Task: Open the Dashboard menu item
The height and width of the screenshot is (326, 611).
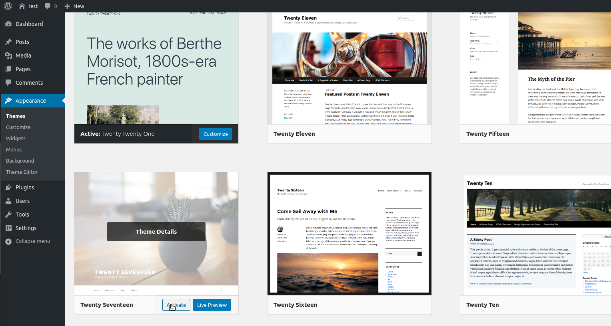Action: pyautogui.click(x=29, y=24)
